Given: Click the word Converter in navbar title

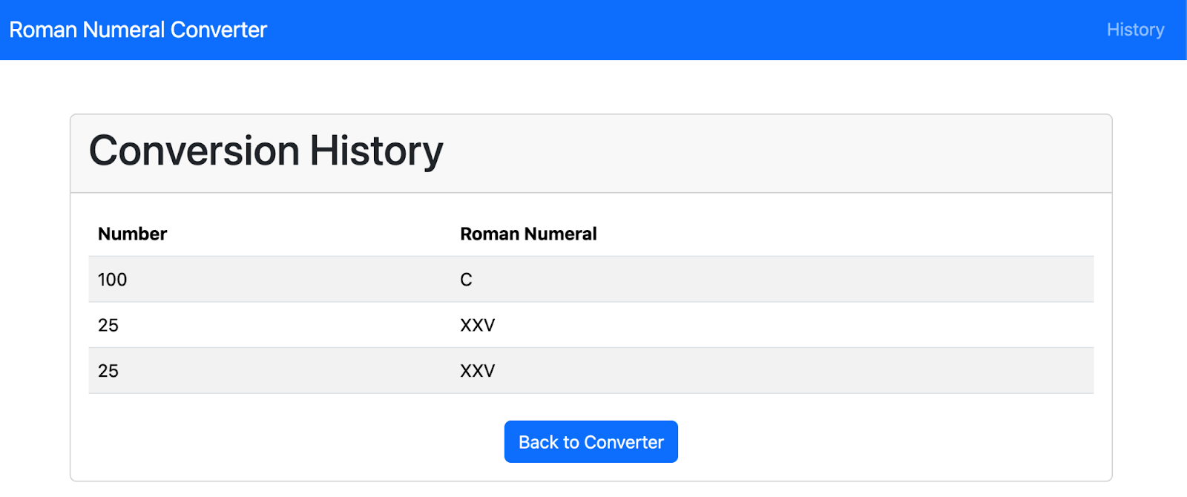Looking at the screenshot, I should tap(218, 30).
